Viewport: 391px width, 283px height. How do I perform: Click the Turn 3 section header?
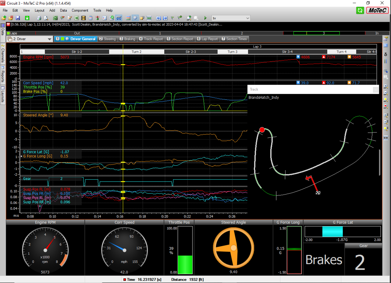[x=233, y=52]
